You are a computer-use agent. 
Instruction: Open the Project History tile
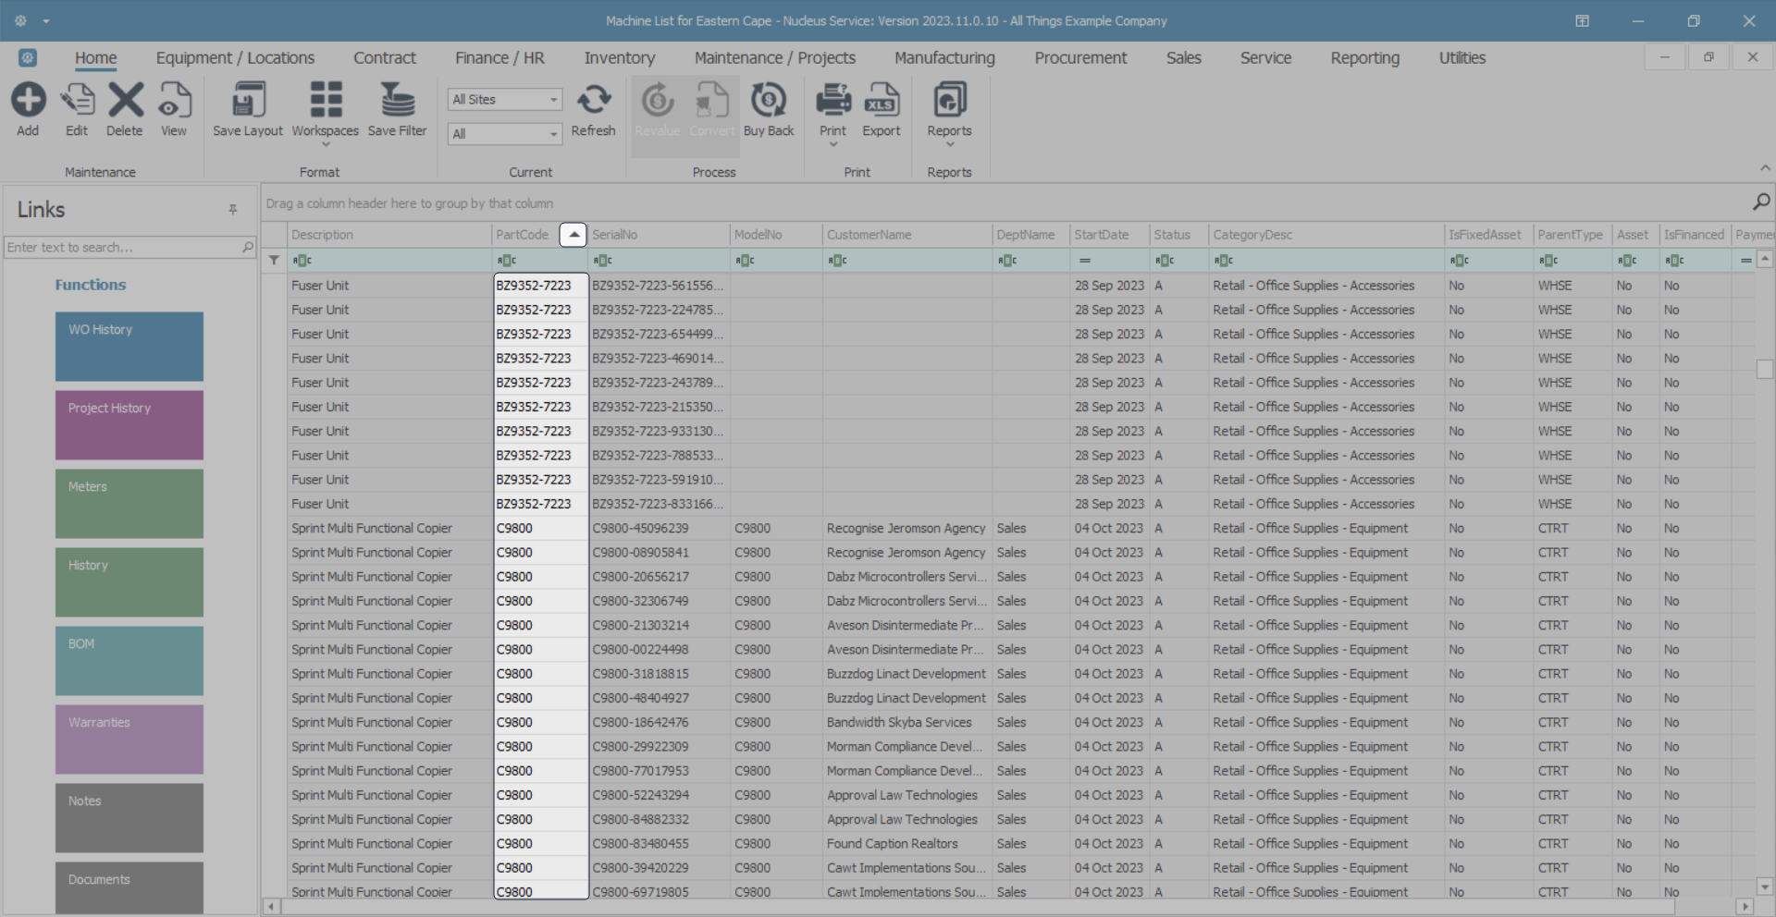click(129, 425)
